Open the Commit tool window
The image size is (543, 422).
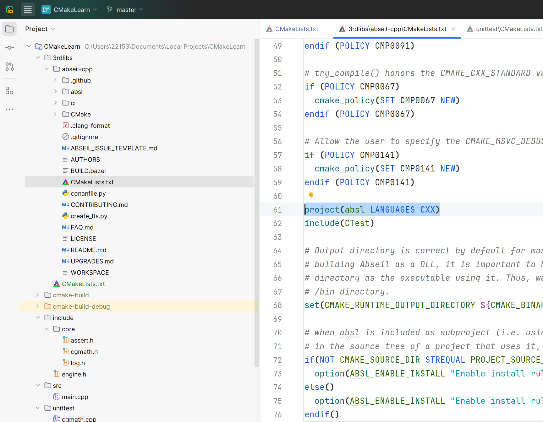click(x=9, y=48)
